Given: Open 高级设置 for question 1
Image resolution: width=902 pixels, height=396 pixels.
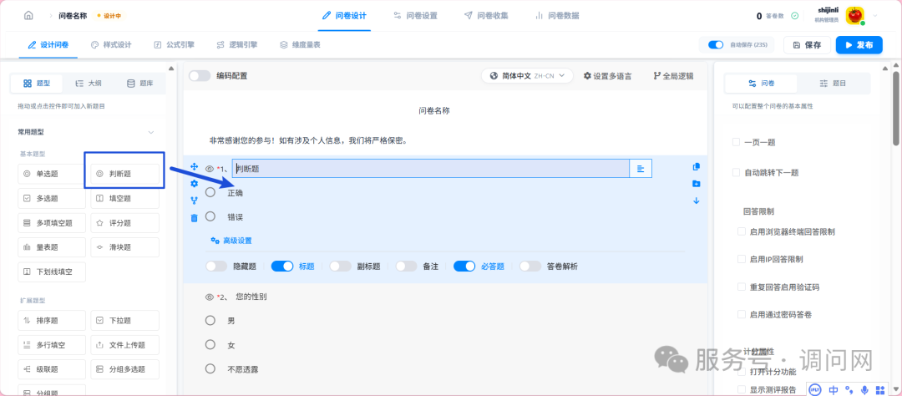Looking at the screenshot, I should (x=231, y=241).
